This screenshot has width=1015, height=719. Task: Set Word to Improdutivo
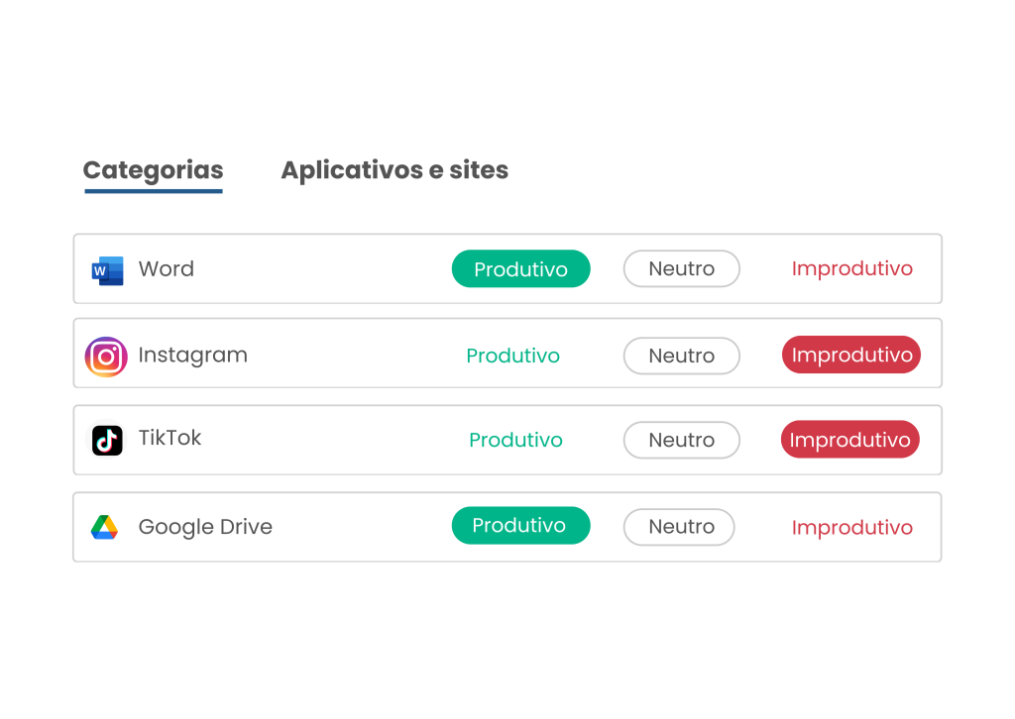851,269
